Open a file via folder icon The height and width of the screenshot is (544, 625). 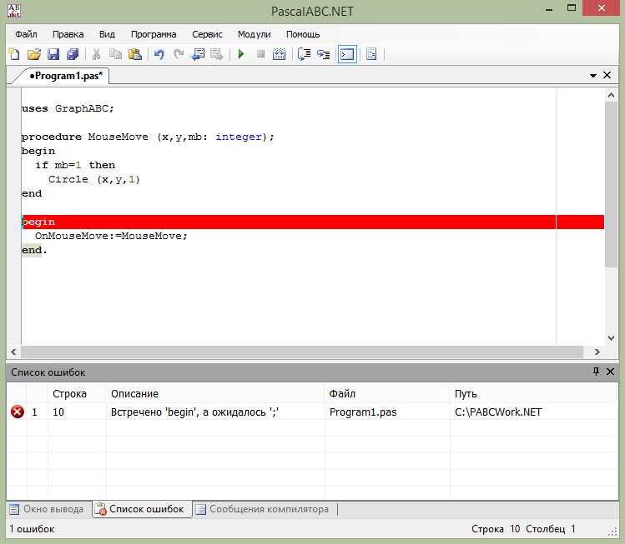point(34,54)
